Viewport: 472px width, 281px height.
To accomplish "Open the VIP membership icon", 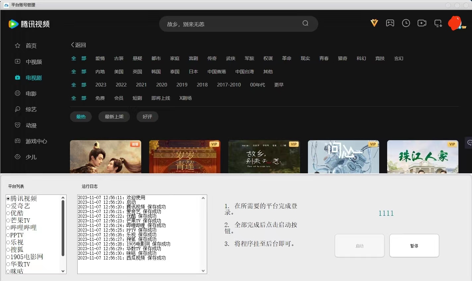I will click(374, 23).
